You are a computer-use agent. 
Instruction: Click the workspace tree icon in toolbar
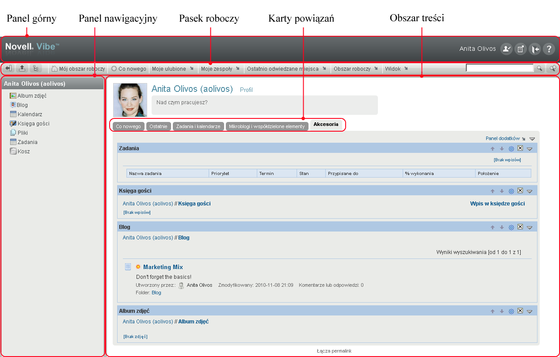(35, 68)
